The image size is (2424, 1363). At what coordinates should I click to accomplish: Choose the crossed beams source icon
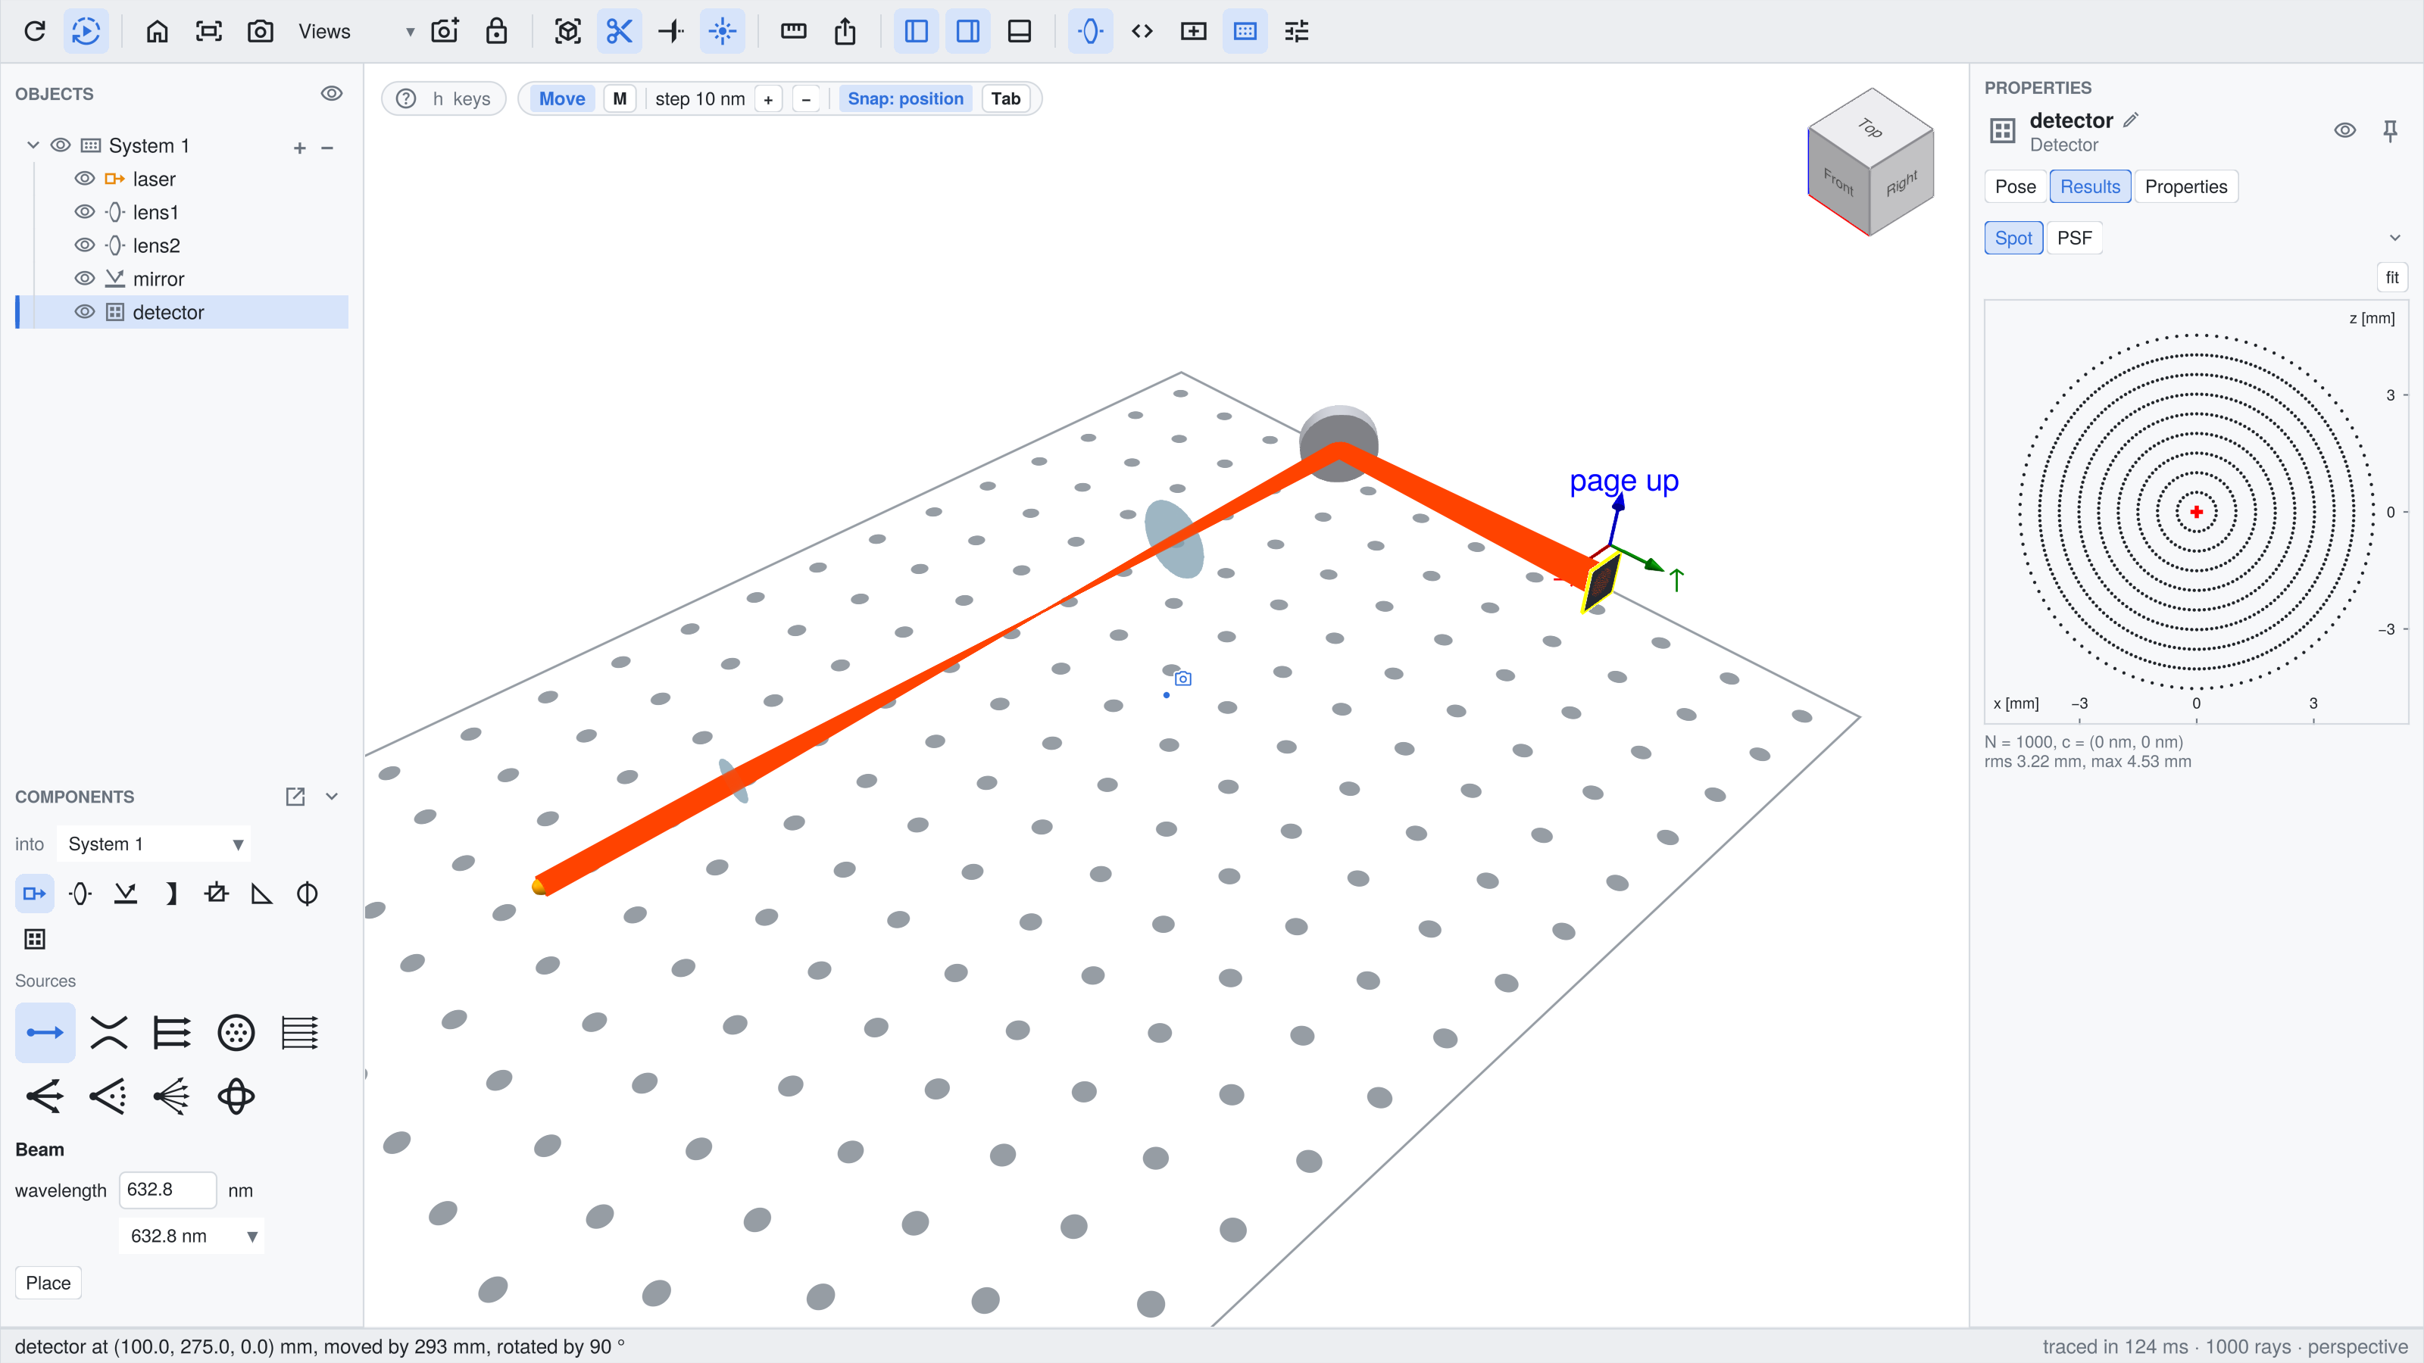(108, 1033)
